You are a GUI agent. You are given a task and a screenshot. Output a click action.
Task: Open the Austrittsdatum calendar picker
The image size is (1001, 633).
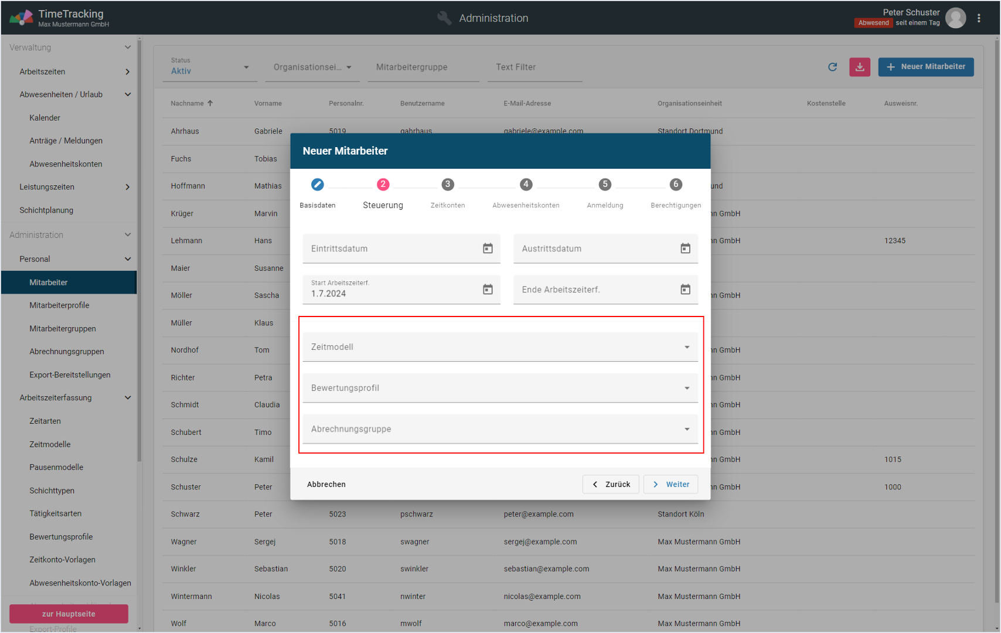(x=685, y=249)
